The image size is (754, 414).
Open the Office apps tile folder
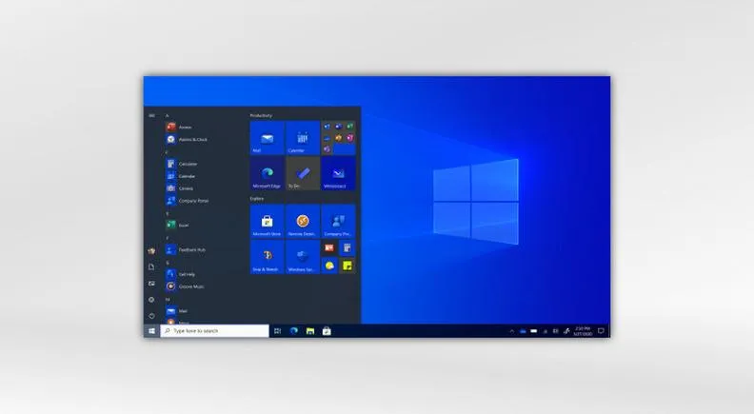point(338,137)
